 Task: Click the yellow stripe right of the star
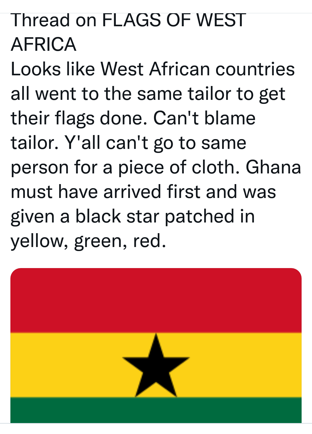coord(246,365)
